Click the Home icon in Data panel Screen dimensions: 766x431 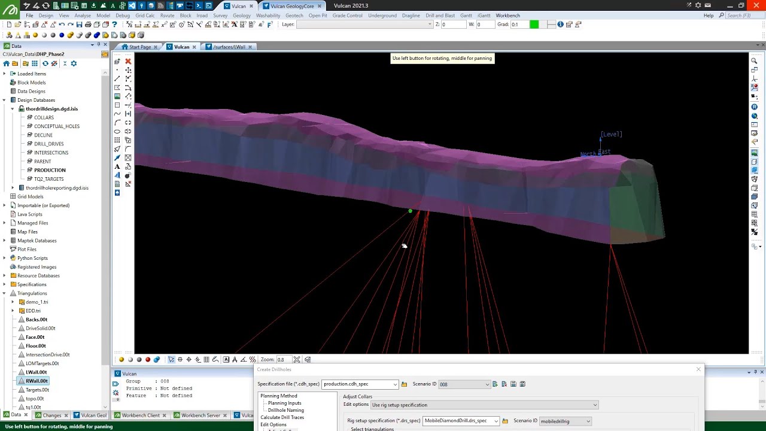click(6, 63)
